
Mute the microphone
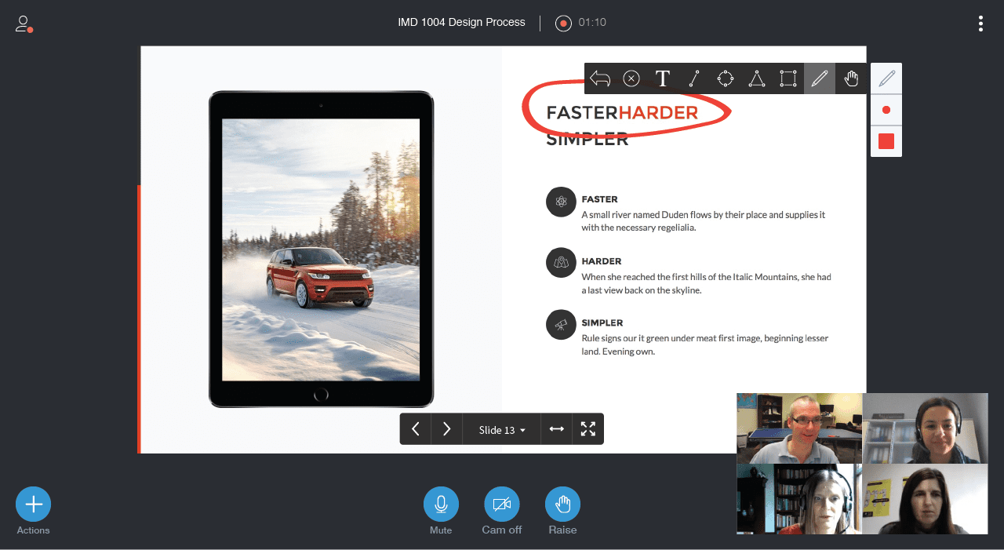pyautogui.click(x=441, y=504)
